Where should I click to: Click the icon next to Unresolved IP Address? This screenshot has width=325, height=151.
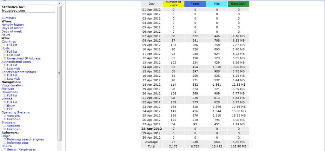5,58
